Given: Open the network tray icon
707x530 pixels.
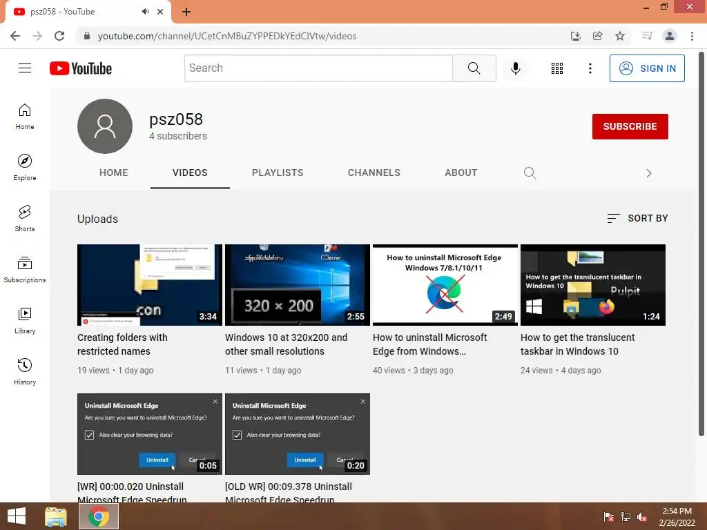Looking at the screenshot, I should 626,517.
